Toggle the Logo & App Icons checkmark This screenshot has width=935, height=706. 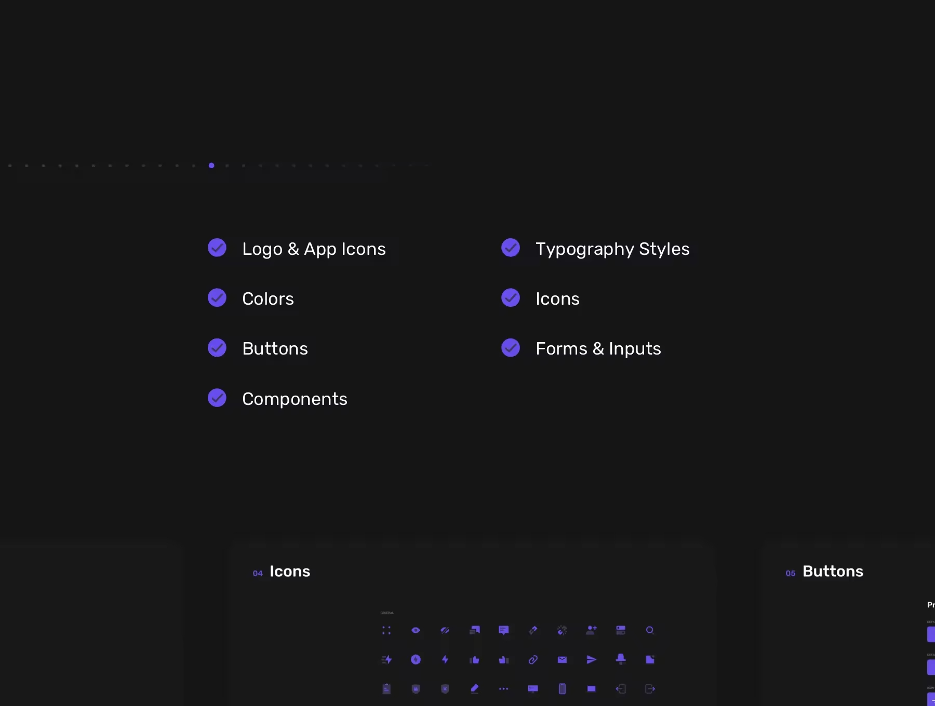point(217,248)
